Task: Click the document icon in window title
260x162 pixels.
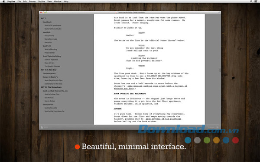Action: pos(116,13)
